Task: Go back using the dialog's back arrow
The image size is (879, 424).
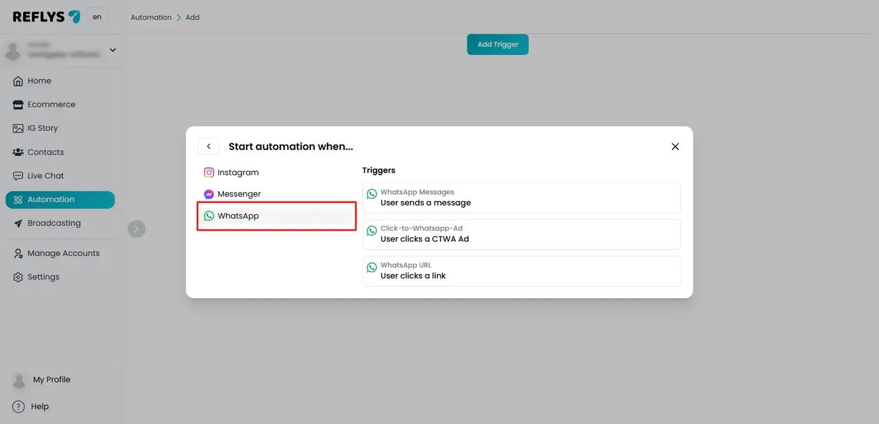Action: coord(208,147)
